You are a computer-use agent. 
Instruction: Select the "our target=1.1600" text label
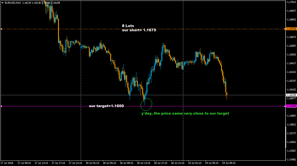pos(106,106)
